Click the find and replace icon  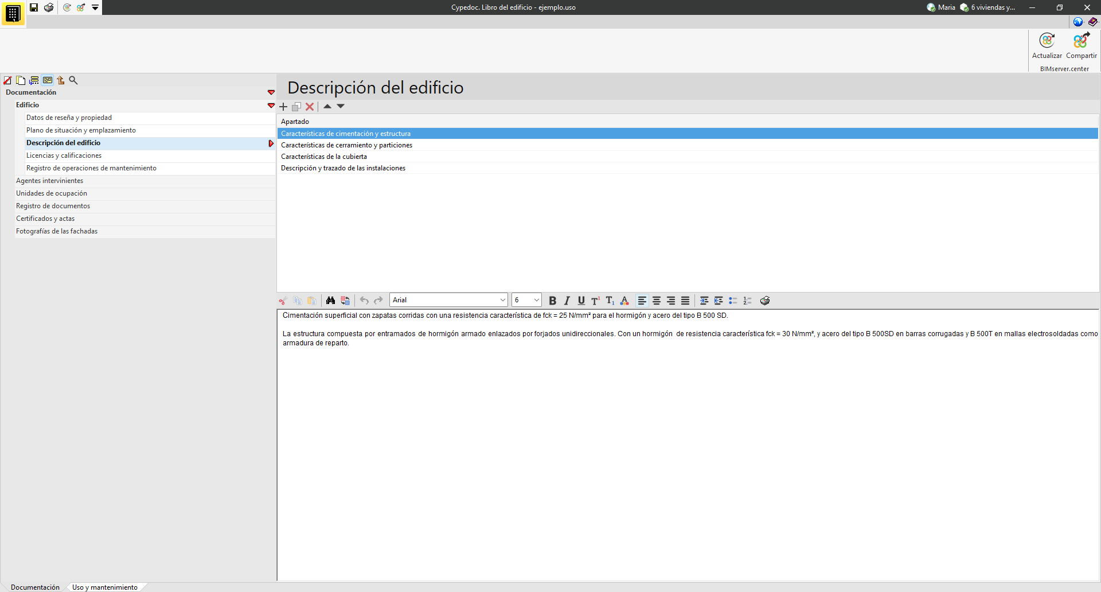(x=345, y=301)
